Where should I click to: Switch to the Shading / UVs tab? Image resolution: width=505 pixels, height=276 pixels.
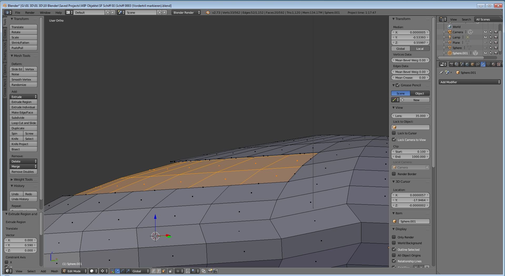5,52
